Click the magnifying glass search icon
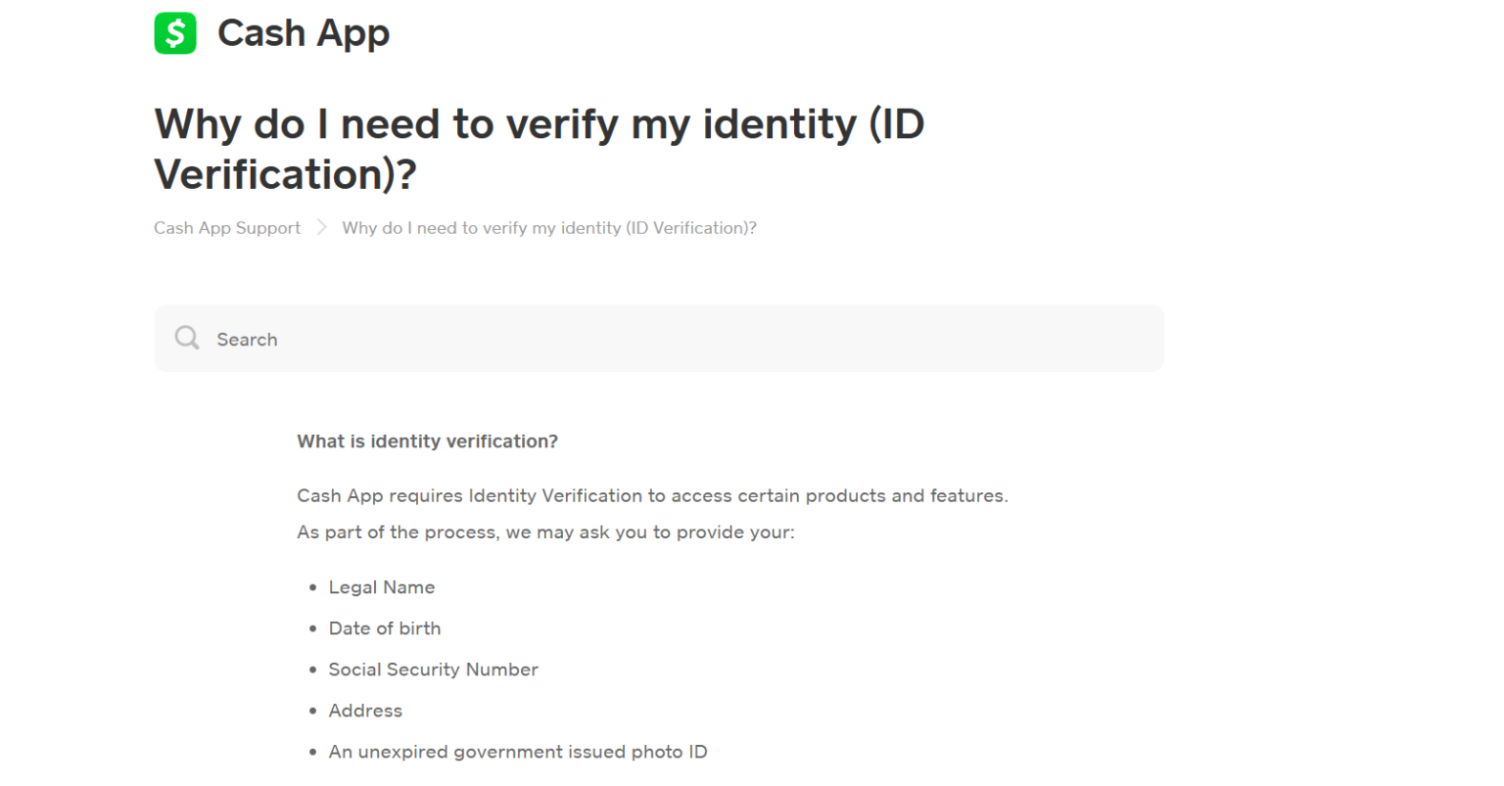This screenshot has width=1504, height=786. point(187,339)
